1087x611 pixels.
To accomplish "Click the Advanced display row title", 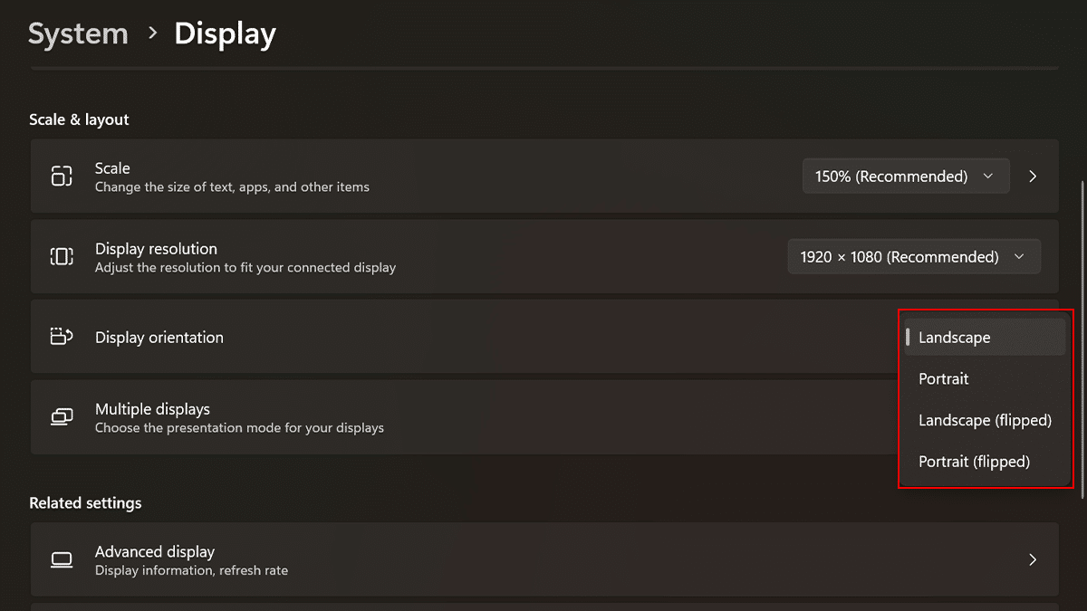I will (155, 551).
